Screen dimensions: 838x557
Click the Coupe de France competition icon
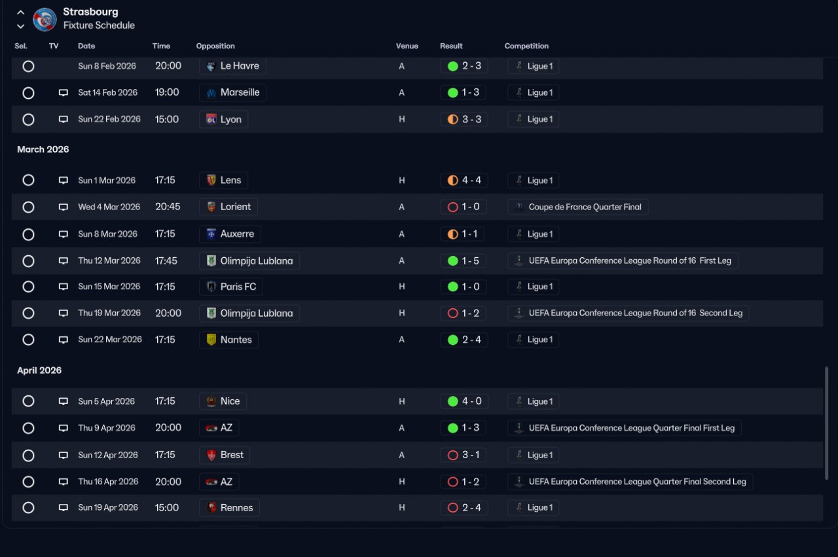(519, 207)
